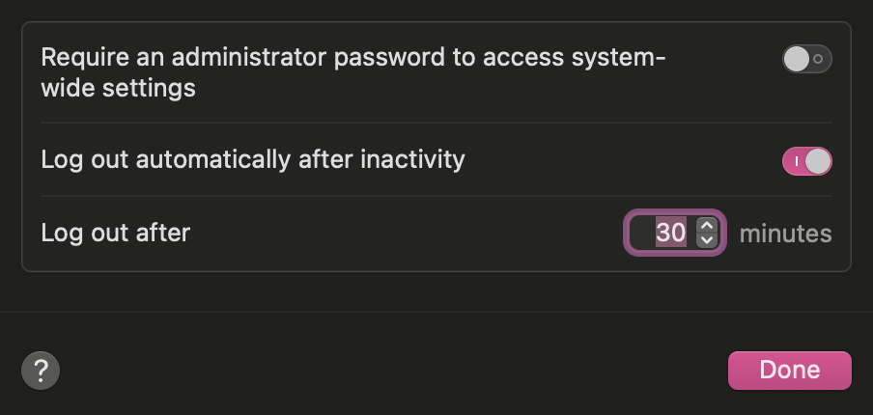Image resolution: width=873 pixels, height=415 pixels.
Task: Click the 'Log out after' label
Action: point(115,233)
